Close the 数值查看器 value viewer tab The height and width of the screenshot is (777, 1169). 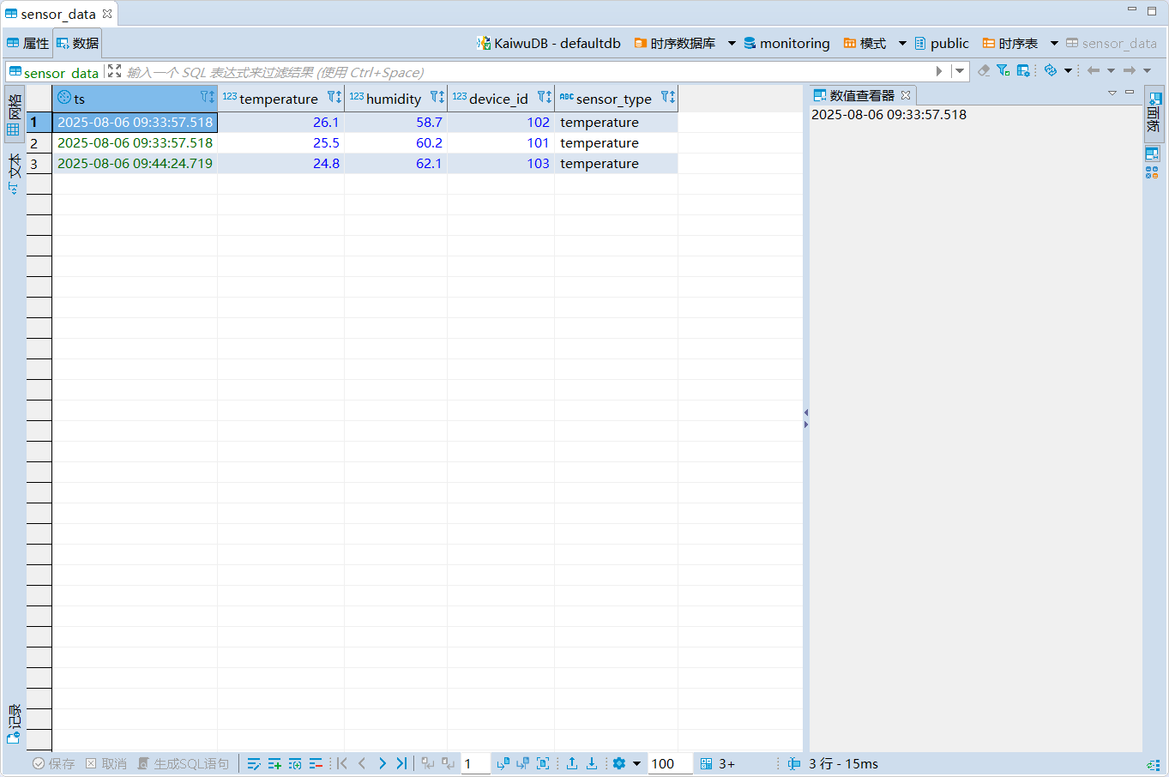pyautogui.click(x=906, y=95)
